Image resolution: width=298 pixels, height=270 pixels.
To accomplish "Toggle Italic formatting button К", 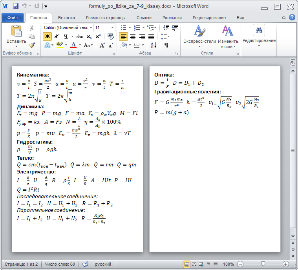I will pyautogui.click(x=56, y=36).
